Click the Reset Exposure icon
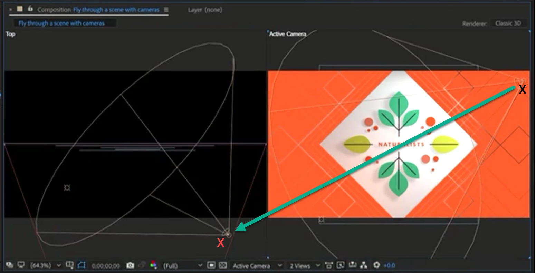The width and height of the screenshot is (536, 273). point(376,265)
